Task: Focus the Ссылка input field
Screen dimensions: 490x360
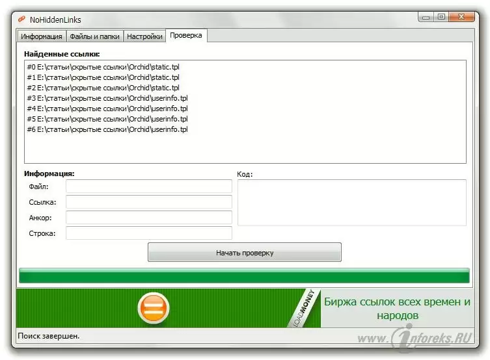Action: (148, 202)
